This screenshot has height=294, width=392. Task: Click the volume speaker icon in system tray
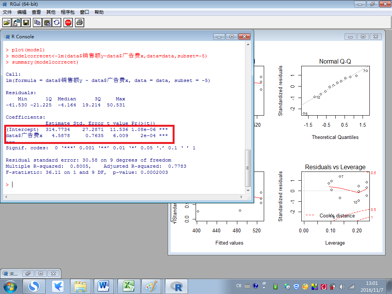(x=341, y=286)
